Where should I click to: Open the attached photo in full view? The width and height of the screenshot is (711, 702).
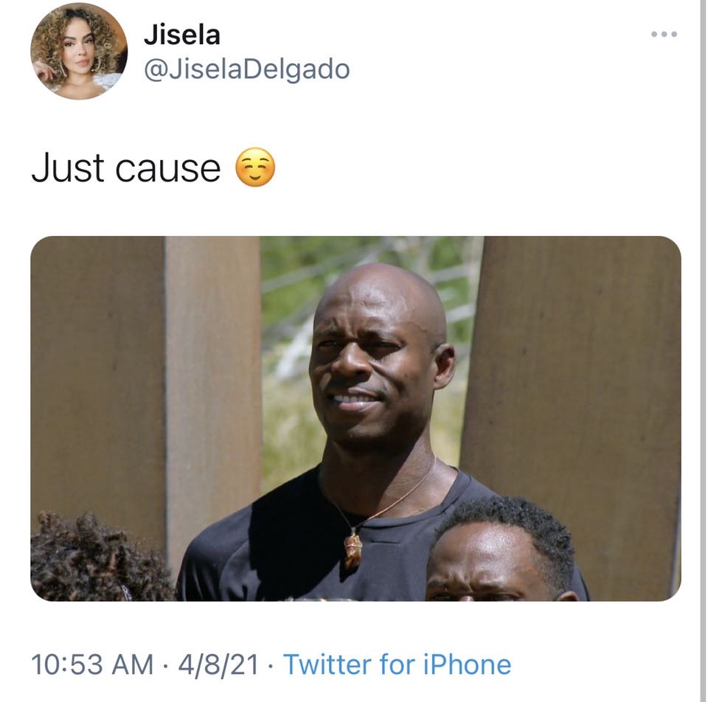click(355, 418)
